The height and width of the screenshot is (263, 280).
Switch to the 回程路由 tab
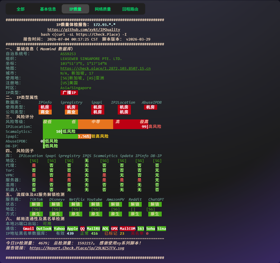pyautogui.click(x=130, y=9)
